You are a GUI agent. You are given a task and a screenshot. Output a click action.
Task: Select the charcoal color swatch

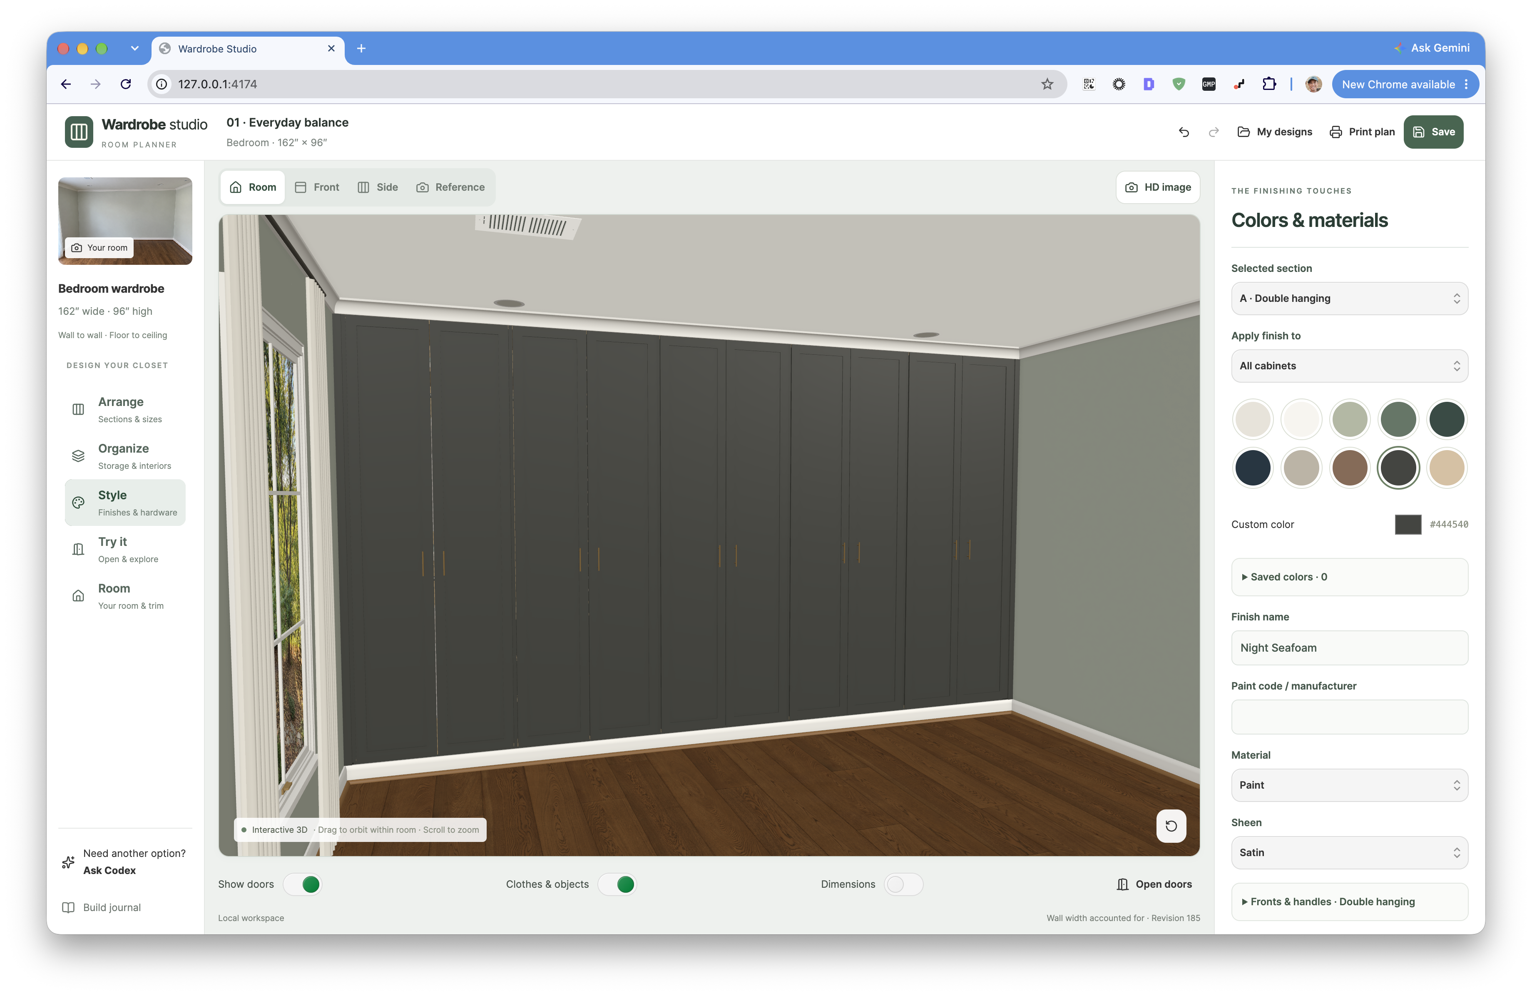pyautogui.click(x=1398, y=468)
